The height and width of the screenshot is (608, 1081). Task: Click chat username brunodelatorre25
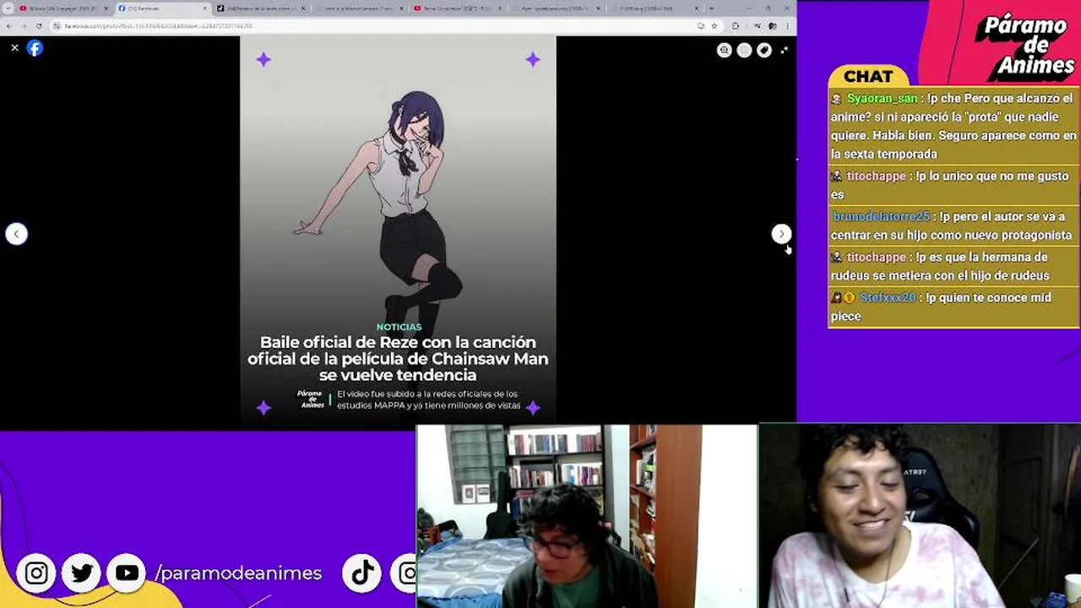[x=881, y=217]
